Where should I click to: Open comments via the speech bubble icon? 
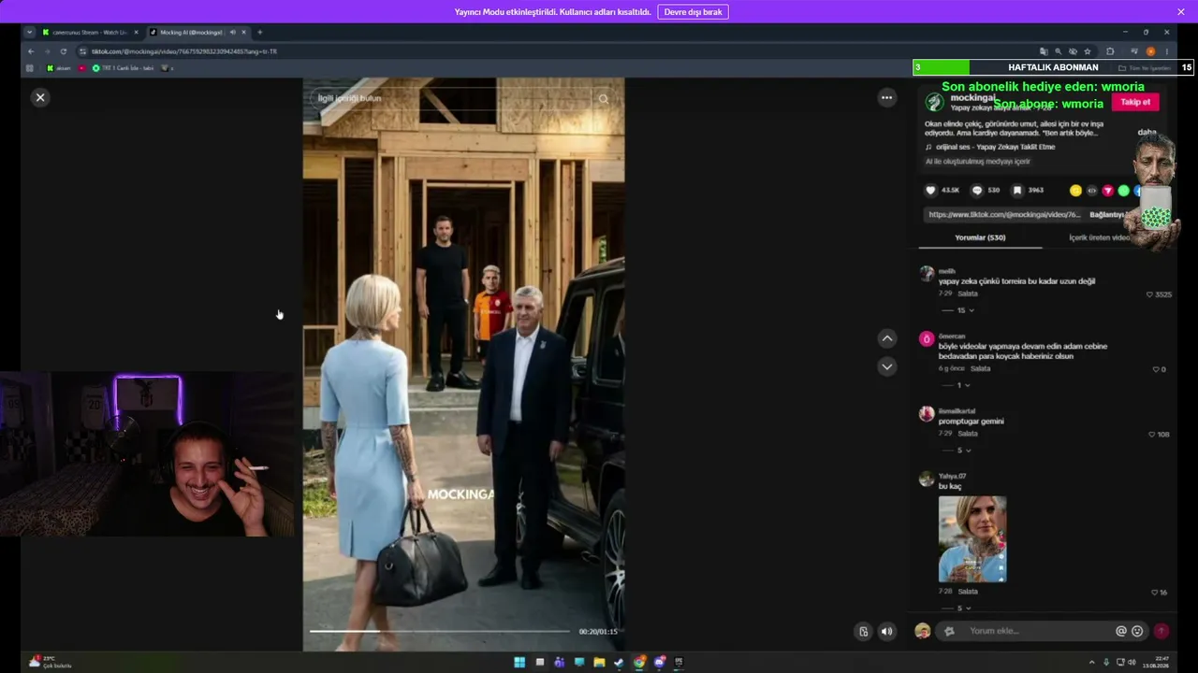[977, 190]
